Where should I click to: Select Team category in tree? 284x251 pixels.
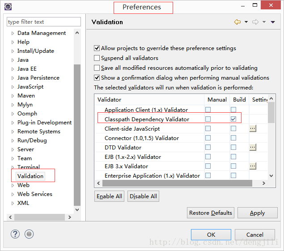[25, 158]
